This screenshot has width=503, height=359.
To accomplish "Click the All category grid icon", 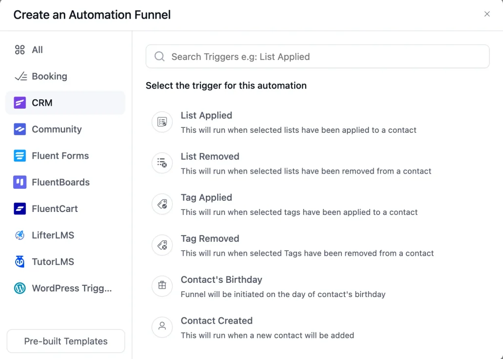I will click(x=20, y=50).
